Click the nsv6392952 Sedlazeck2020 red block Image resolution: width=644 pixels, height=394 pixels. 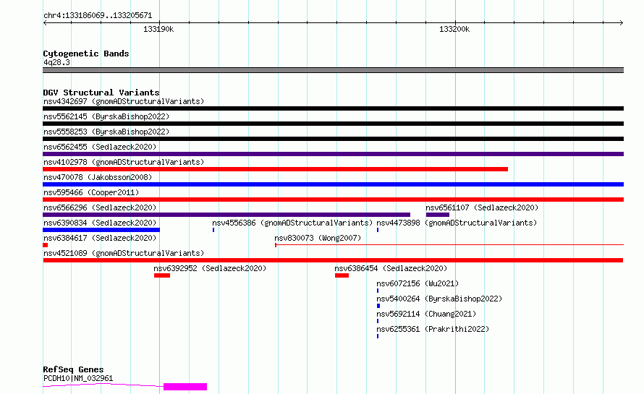click(162, 275)
